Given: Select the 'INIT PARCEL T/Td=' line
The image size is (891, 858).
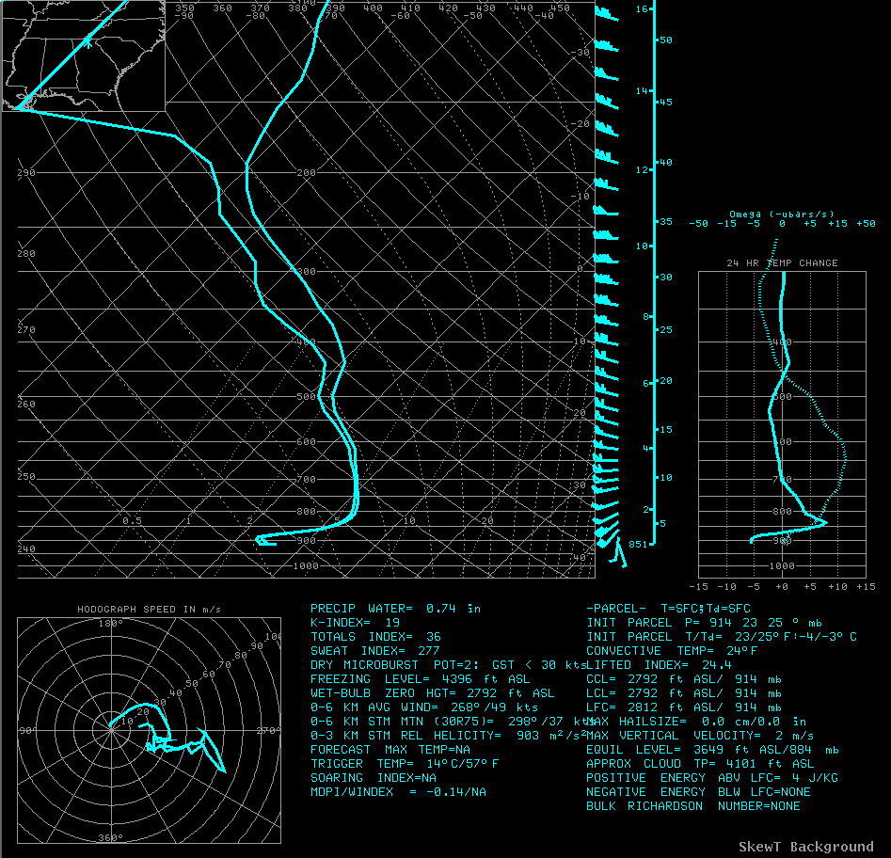Looking at the screenshot, I should [722, 637].
